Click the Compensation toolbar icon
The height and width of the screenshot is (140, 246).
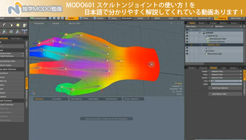click(x=32, y=18)
